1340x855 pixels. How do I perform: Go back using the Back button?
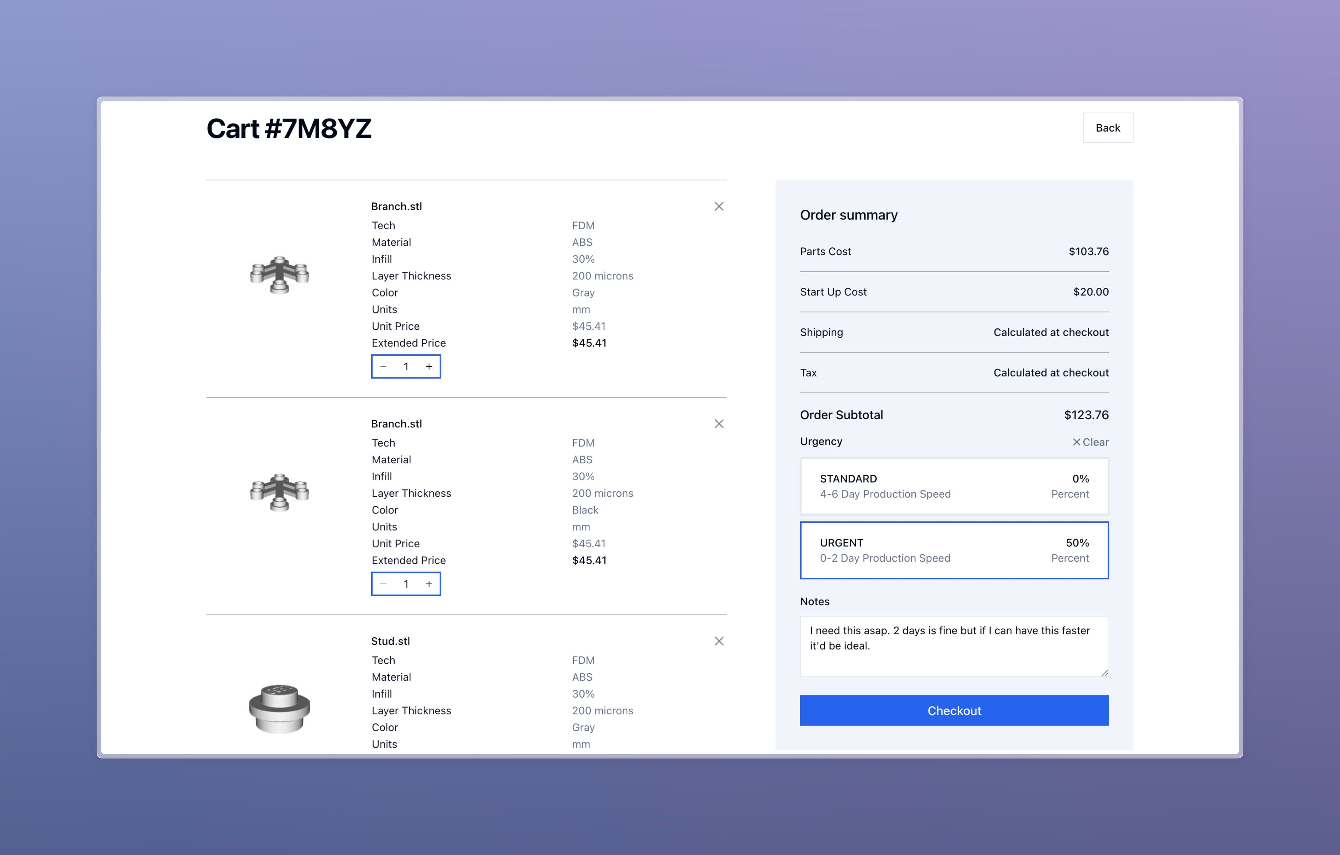[x=1107, y=127]
